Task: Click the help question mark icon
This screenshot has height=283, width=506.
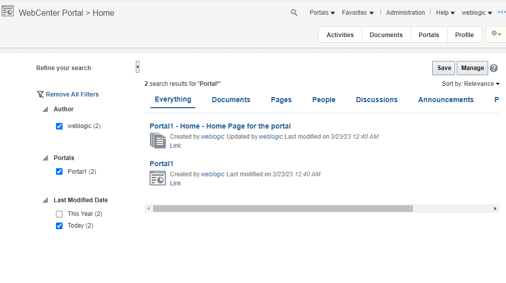Action: pos(494,68)
